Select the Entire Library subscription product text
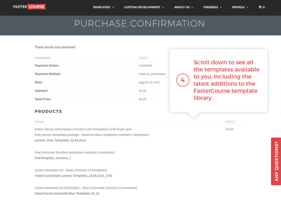This screenshot has width=281, height=200. coord(83,129)
